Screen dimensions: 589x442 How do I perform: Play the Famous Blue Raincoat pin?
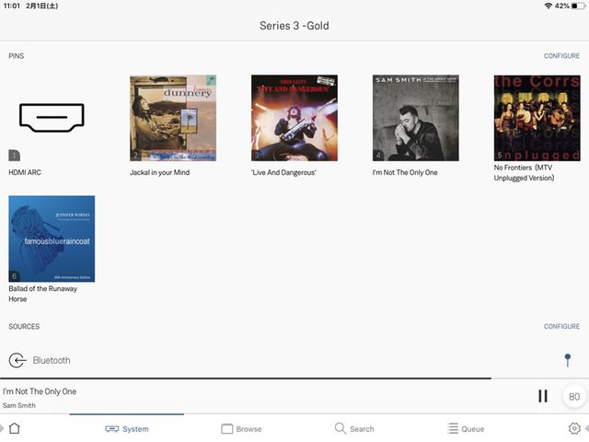pyautogui.click(x=52, y=238)
